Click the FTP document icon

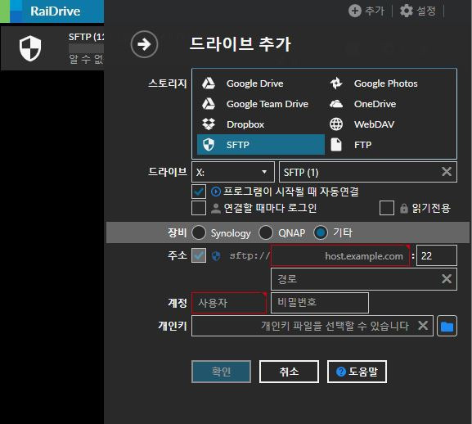[336, 145]
